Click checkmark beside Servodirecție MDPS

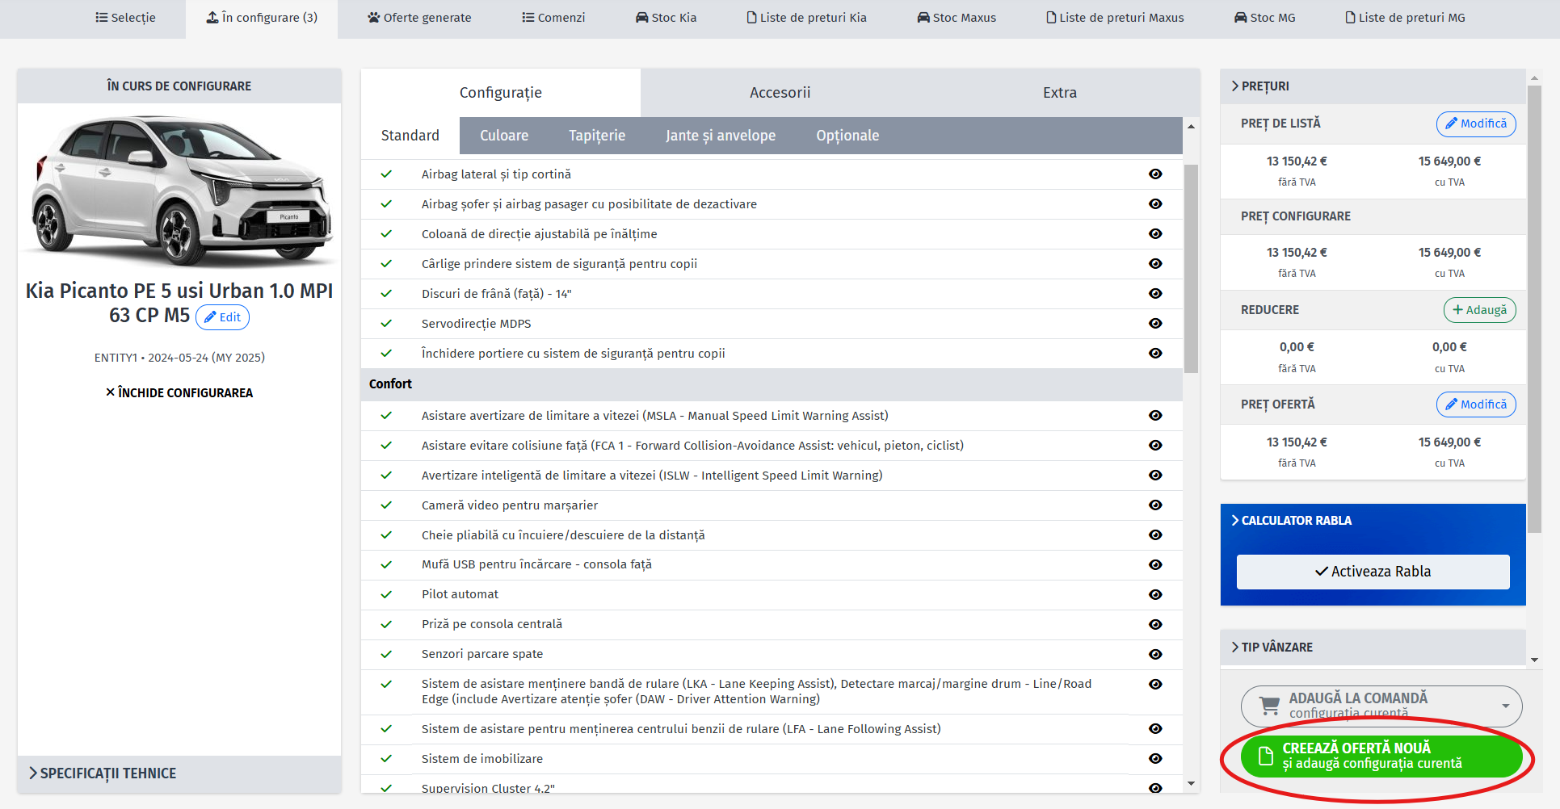point(386,324)
